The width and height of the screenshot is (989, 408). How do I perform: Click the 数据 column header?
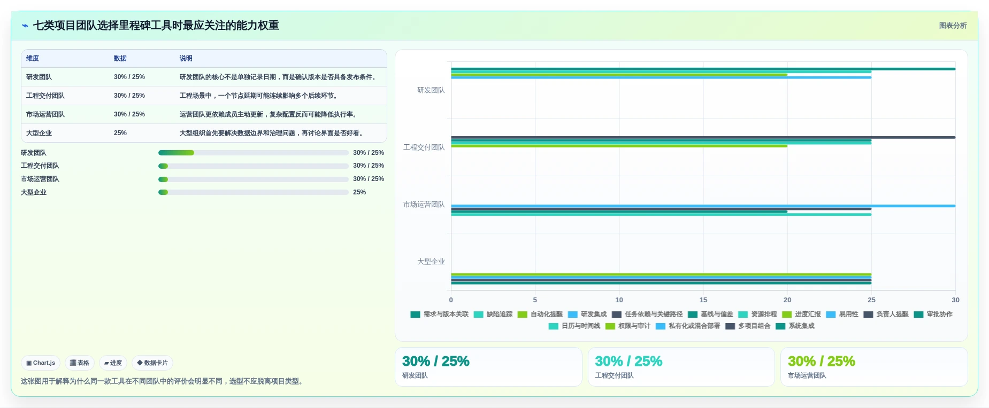pyautogui.click(x=120, y=58)
